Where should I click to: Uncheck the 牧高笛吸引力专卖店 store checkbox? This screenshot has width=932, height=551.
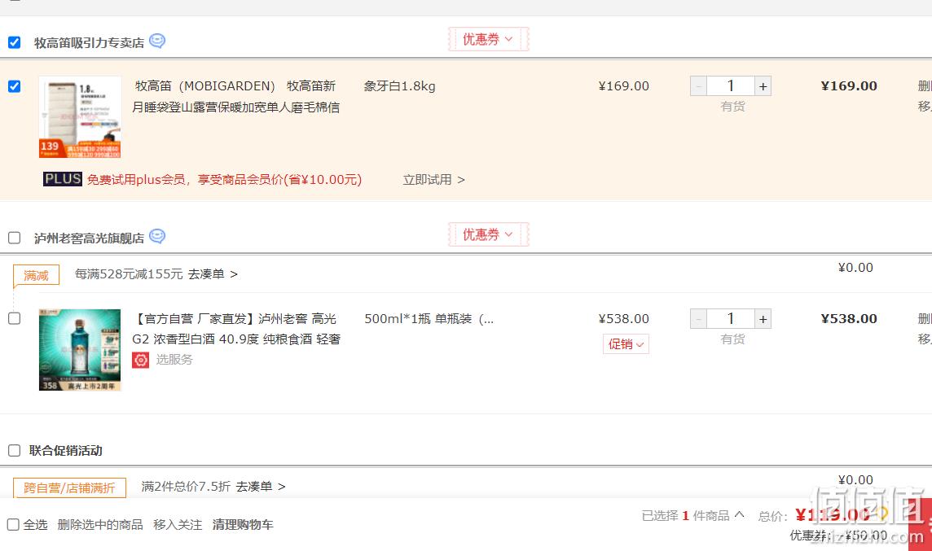(x=15, y=43)
